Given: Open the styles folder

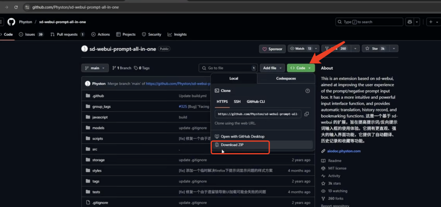Looking at the screenshot, I should tap(97, 171).
